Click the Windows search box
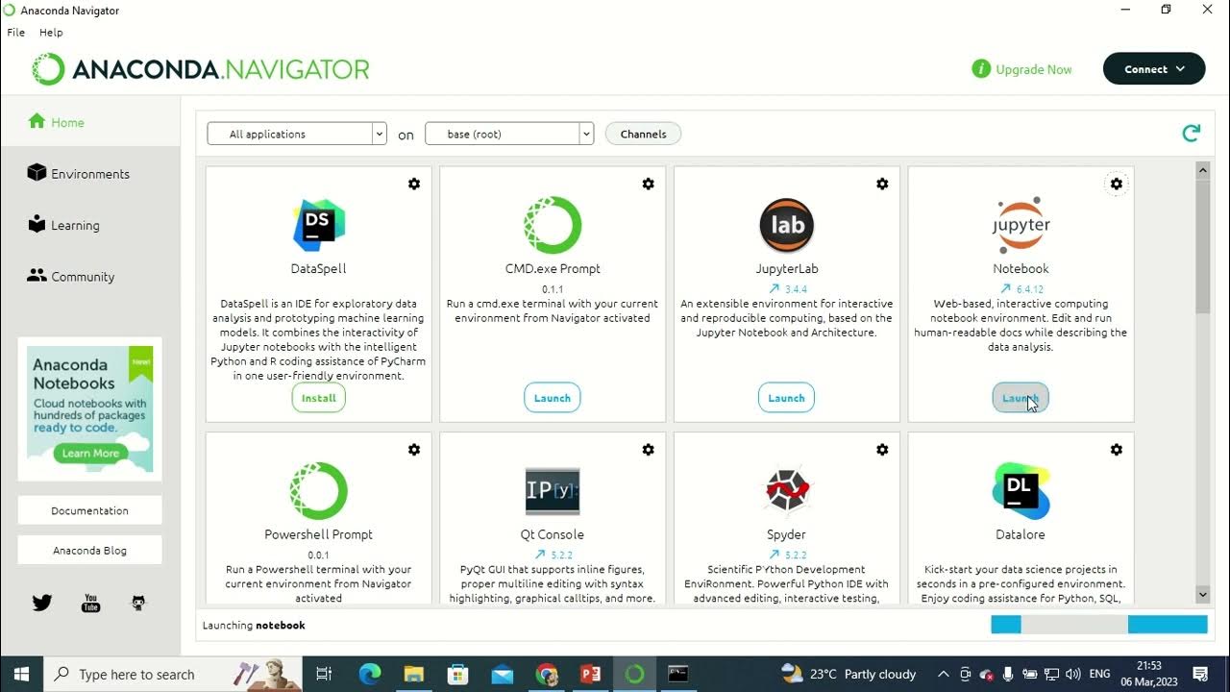The image size is (1230, 692). coord(173,675)
